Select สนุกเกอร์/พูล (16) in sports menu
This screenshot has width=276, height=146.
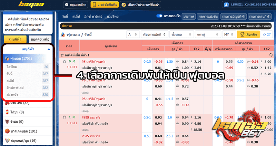click(x=28, y=140)
